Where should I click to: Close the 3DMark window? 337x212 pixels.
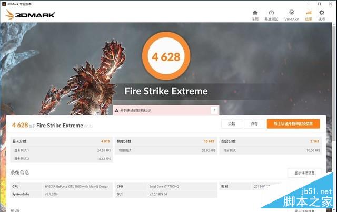coord(331,4)
